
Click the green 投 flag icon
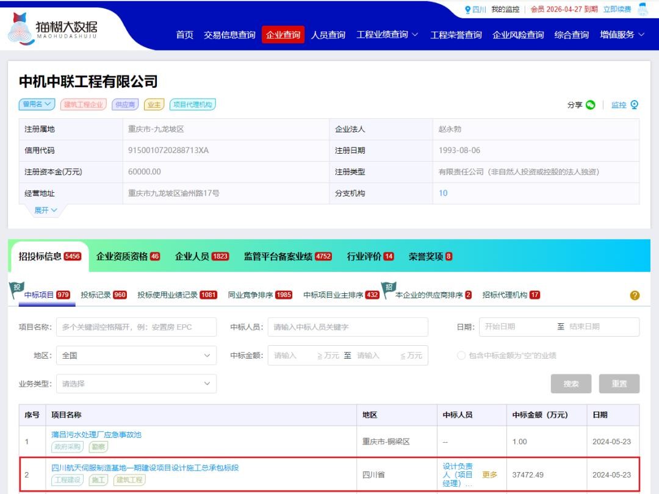point(18,287)
